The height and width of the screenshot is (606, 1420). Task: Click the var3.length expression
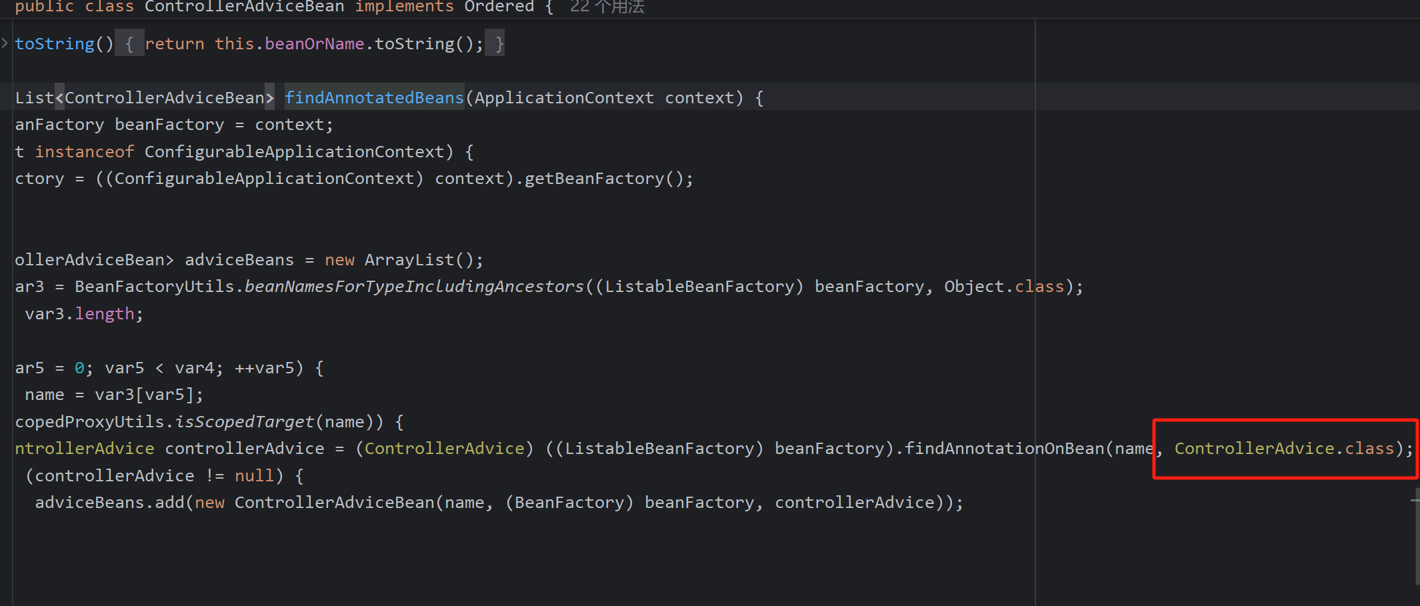tap(79, 314)
